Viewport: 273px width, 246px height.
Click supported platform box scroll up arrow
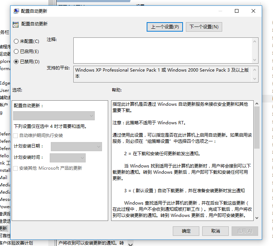254,70
